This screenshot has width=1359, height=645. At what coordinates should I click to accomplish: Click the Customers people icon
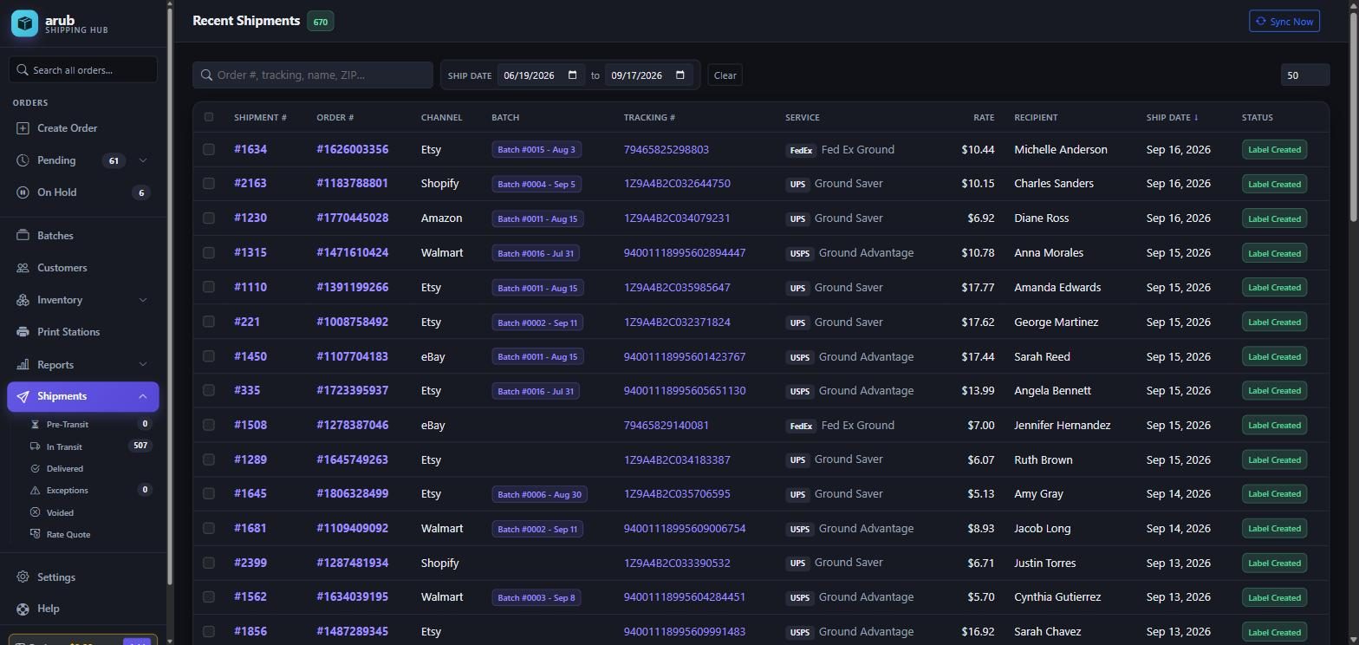coord(23,268)
